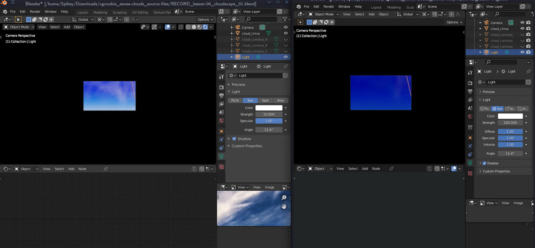Toggle X-ray icon in left viewport header

coord(181,27)
